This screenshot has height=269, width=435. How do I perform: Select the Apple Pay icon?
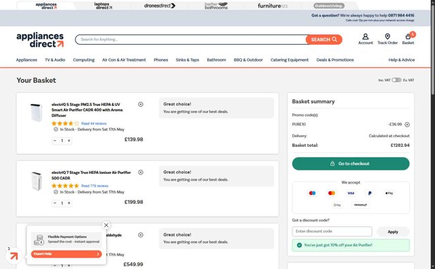(x=389, y=193)
